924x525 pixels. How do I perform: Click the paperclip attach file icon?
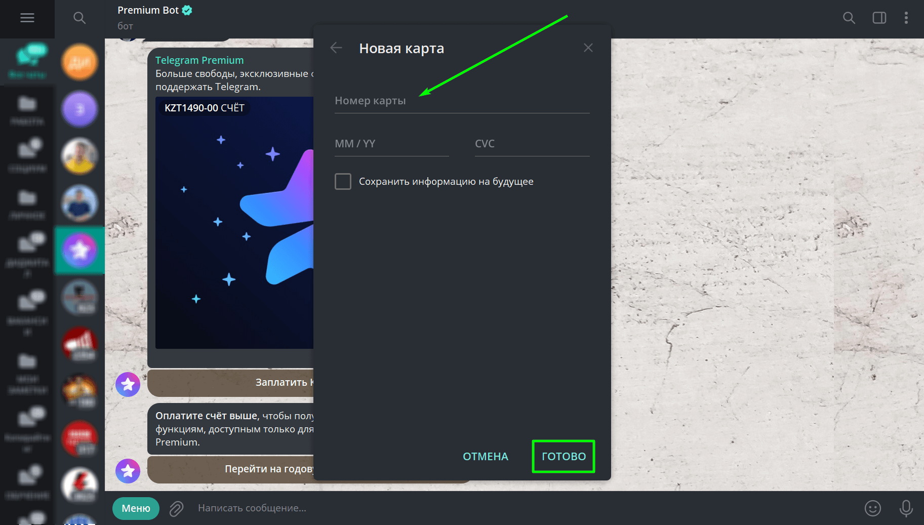coord(176,508)
